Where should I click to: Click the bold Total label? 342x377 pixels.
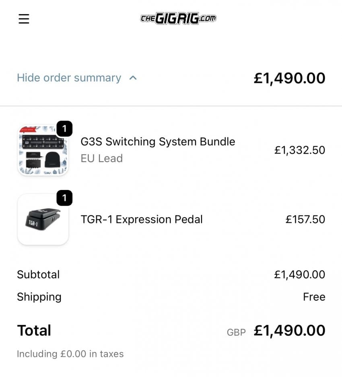(x=34, y=330)
